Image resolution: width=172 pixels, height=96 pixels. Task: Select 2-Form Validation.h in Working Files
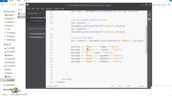pyautogui.click(x=37, y=21)
